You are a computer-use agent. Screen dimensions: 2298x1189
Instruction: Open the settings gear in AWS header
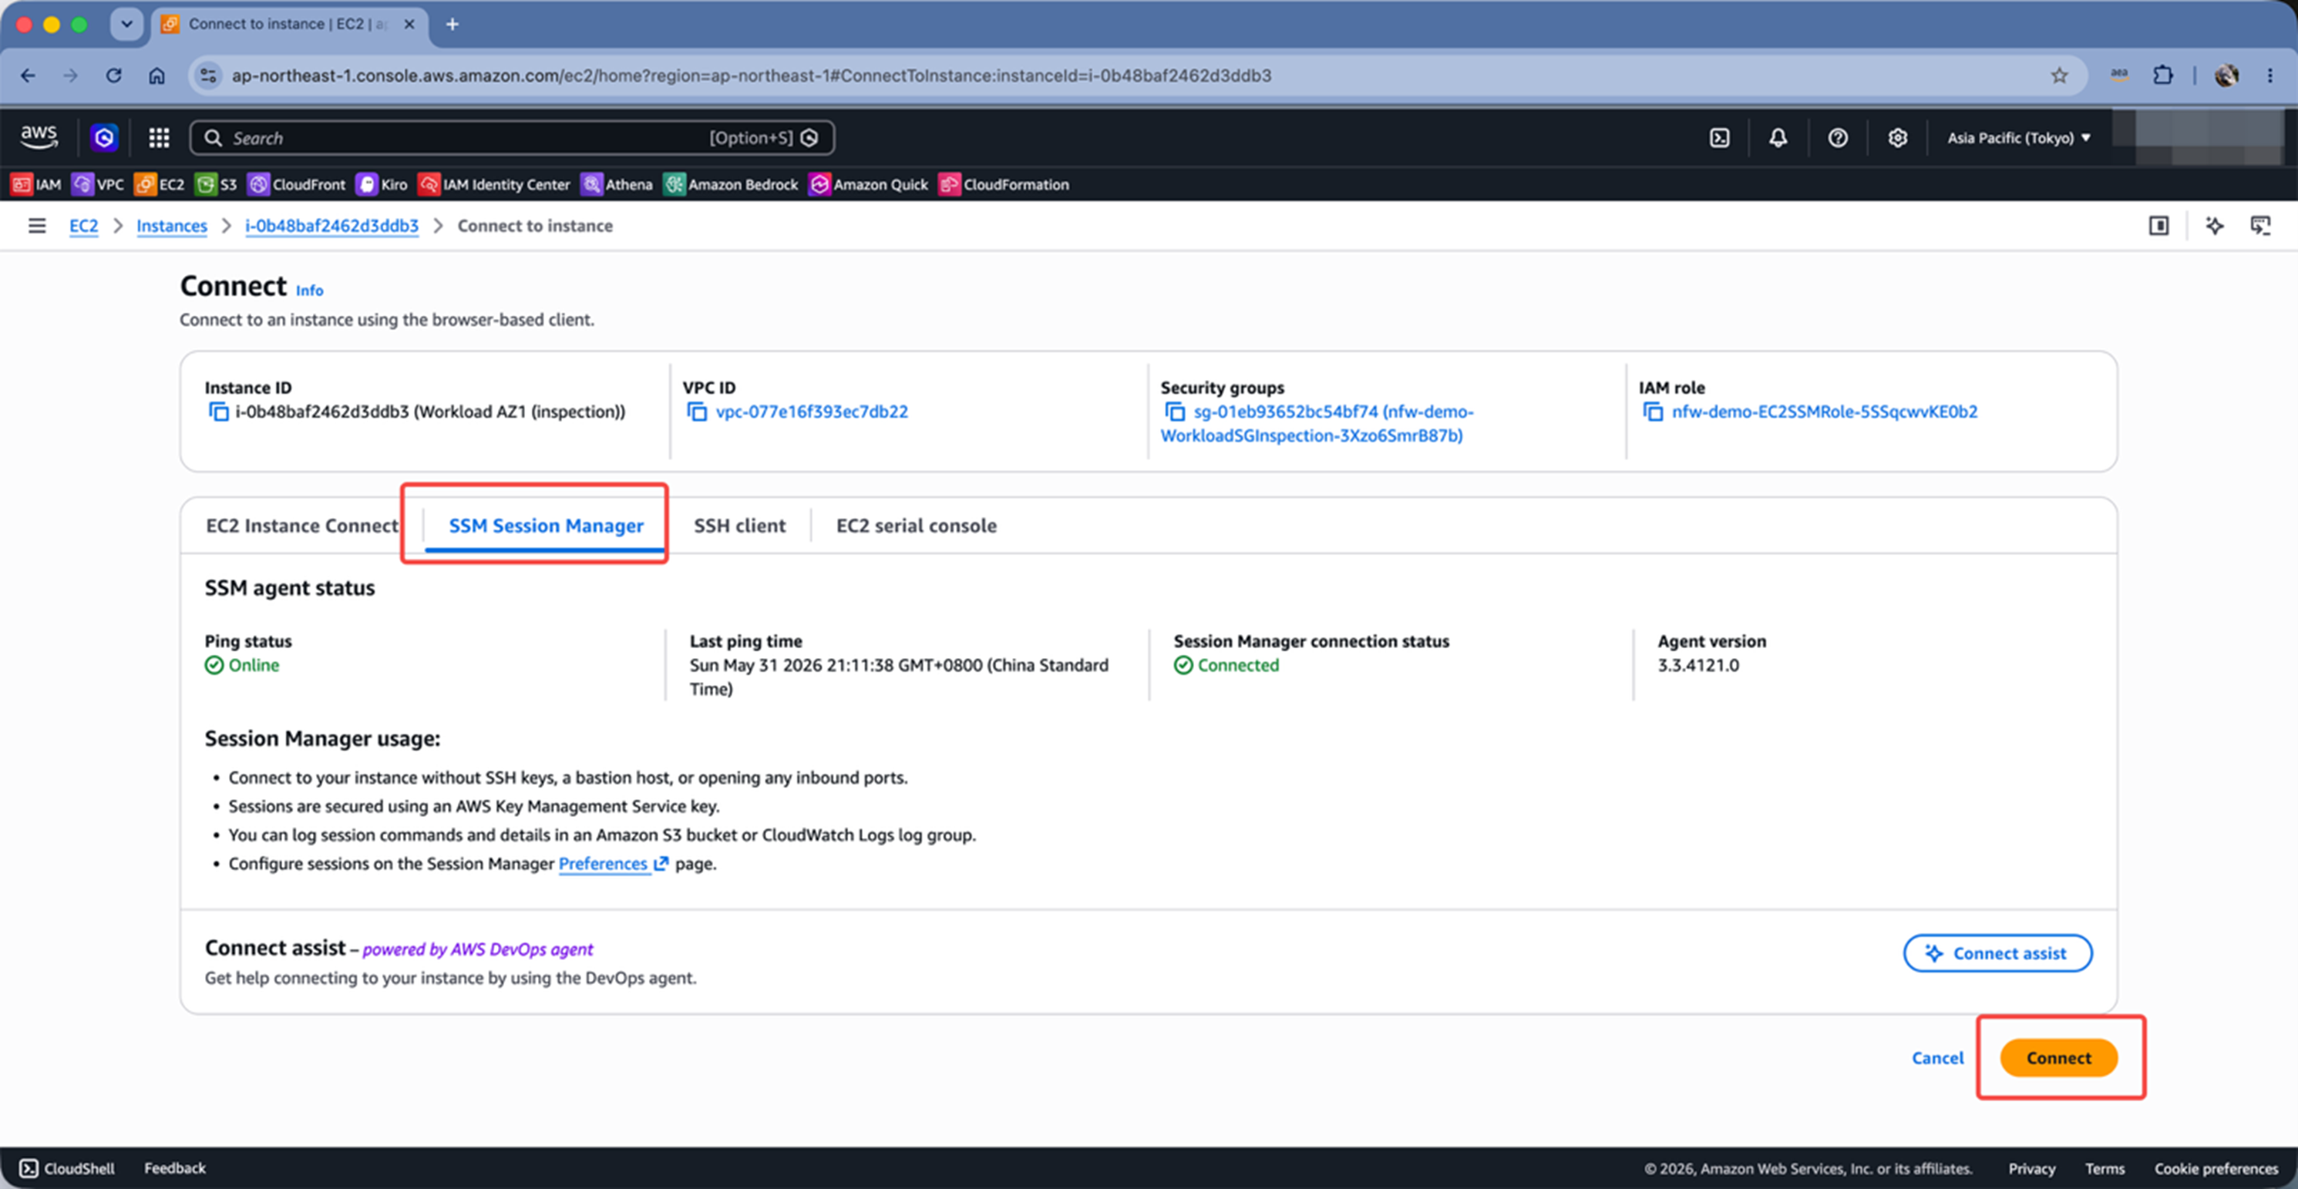[1897, 137]
